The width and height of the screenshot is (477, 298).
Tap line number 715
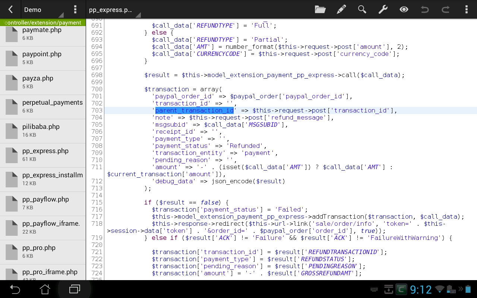click(97, 202)
